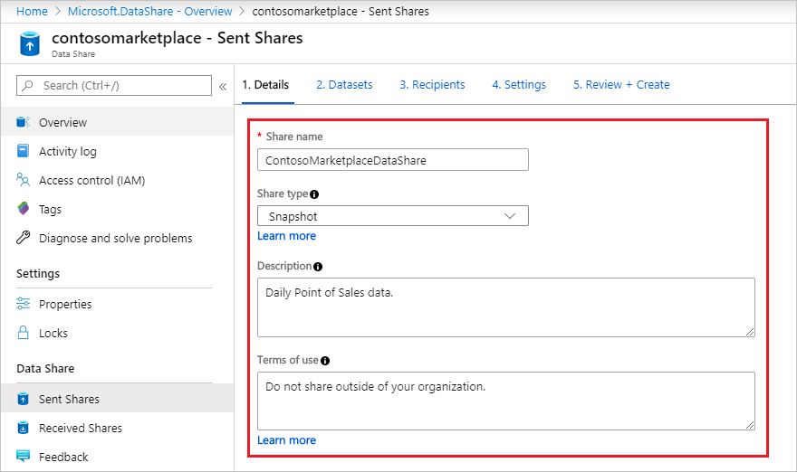The width and height of the screenshot is (797, 472).
Task: Click the Feedback icon in sidebar
Action: [24, 457]
